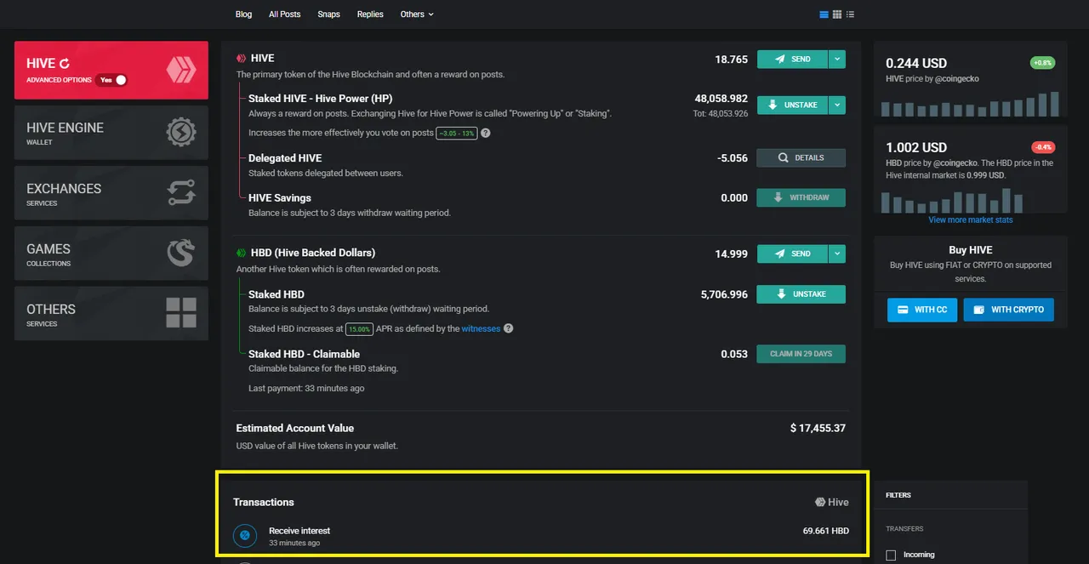Click the help icon next to witnesses
This screenshot has width=1089, height=564.
(x=508, y=328)
